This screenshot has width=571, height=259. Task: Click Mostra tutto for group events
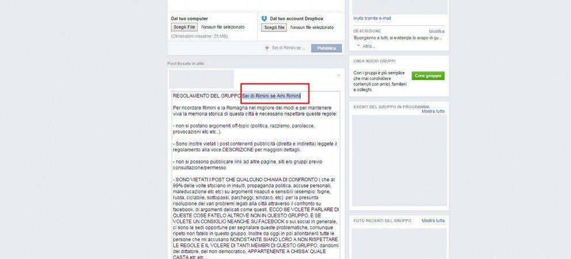click(x=433, y=111)
